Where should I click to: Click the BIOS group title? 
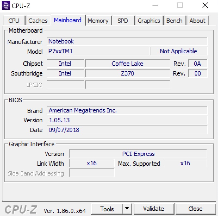coord(15,100)
